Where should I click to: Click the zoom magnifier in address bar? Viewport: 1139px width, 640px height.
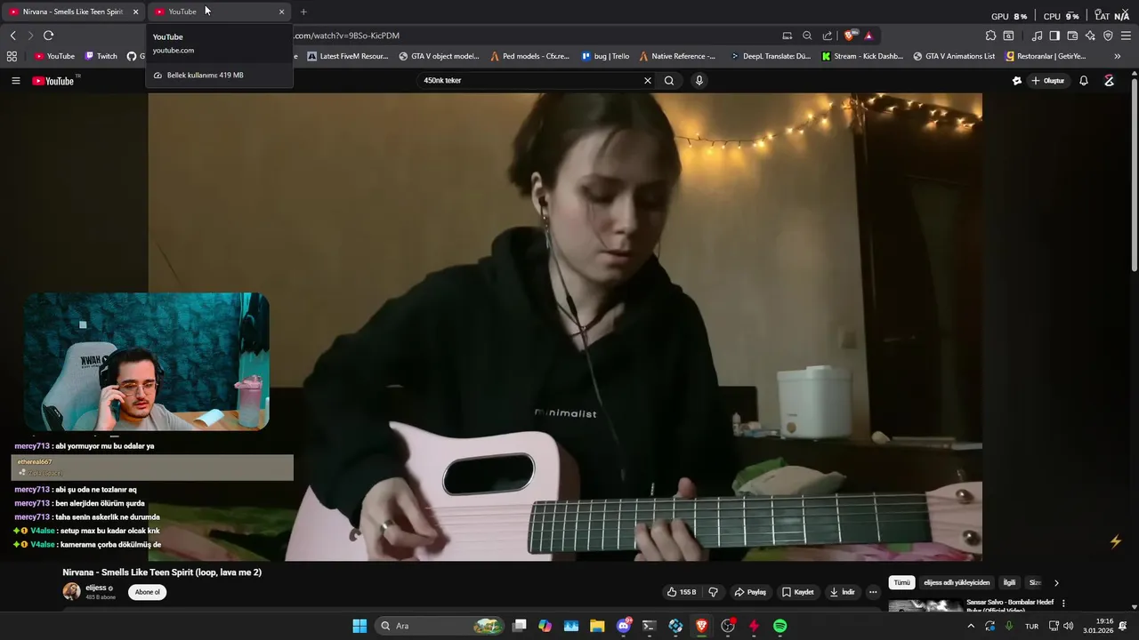click(807, 36)
